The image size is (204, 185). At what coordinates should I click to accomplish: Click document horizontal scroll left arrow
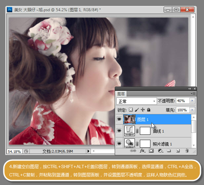point(93,151)
